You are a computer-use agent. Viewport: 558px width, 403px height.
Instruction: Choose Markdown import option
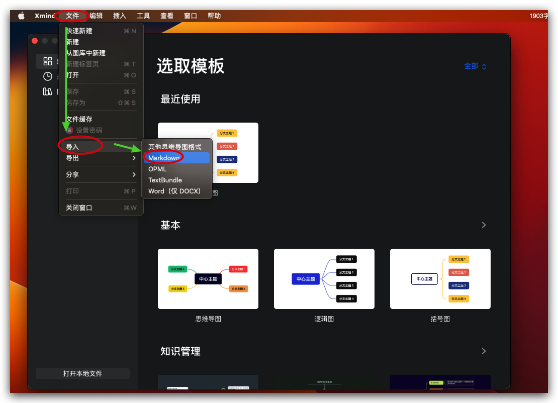tap(176, 158)
